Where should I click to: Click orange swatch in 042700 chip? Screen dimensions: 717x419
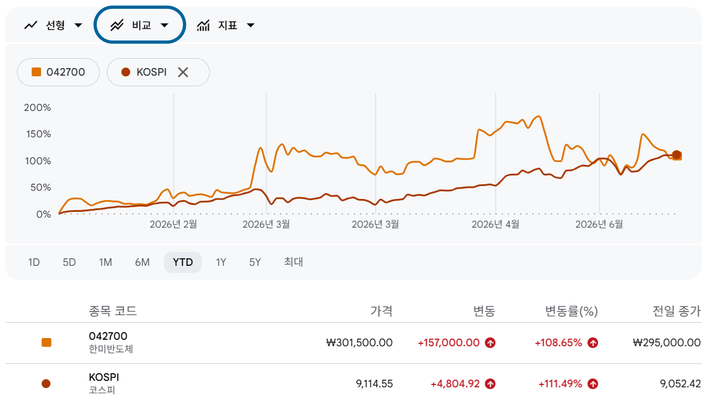(36, 72)
